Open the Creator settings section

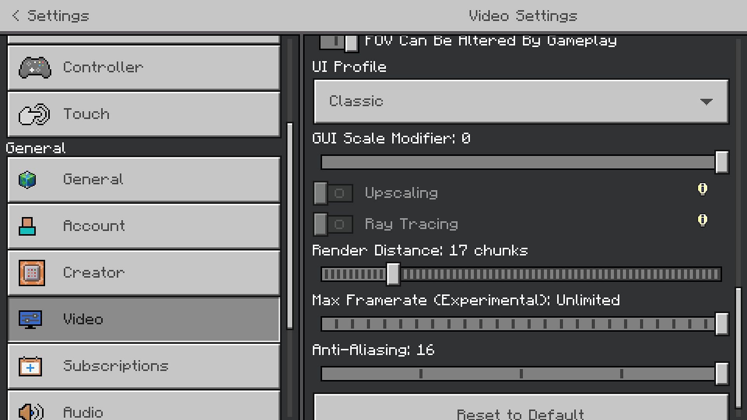tap(144, 272)
